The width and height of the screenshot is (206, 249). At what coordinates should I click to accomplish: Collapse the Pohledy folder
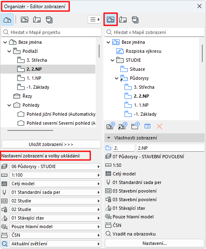click(9, 105)
